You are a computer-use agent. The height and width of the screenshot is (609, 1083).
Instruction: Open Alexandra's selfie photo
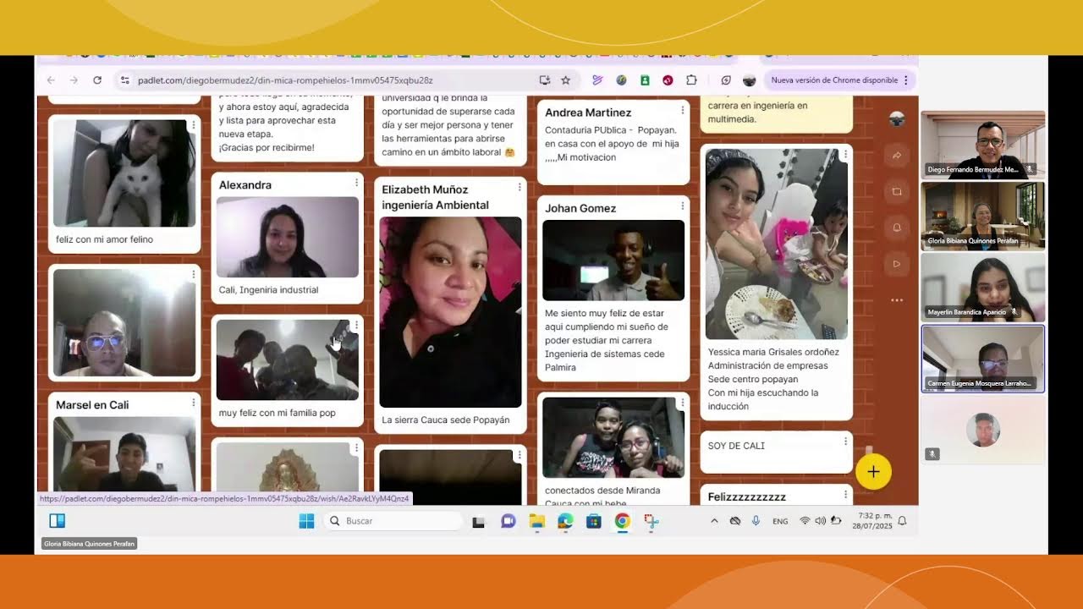[288, 238]
